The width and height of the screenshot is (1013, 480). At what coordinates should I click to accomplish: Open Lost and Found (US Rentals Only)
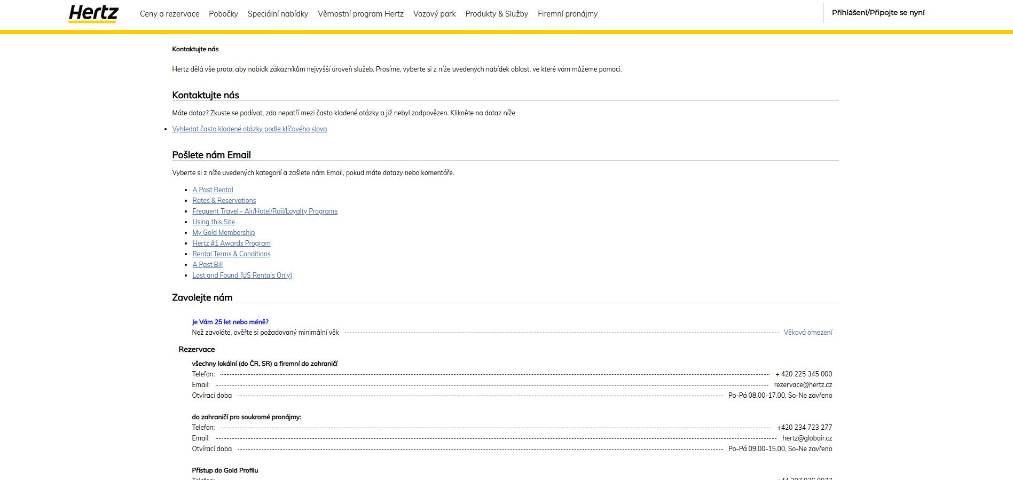click(242, 275)
